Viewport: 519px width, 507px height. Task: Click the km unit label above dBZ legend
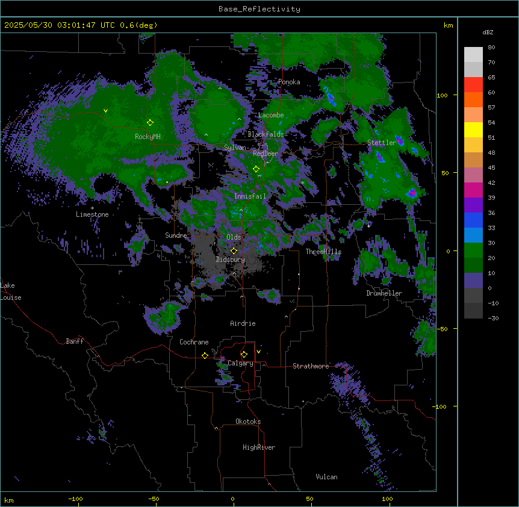point(449,25)
